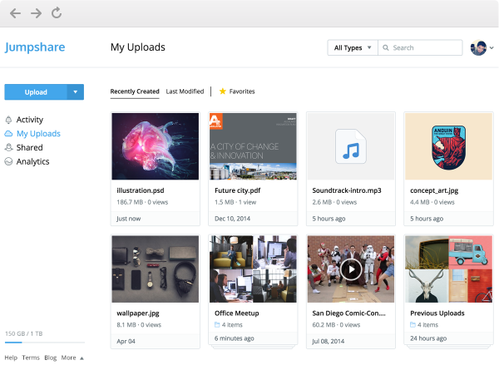
Task: Open the illustration.psd thumbnail
Action: click(x=156, y=146)
